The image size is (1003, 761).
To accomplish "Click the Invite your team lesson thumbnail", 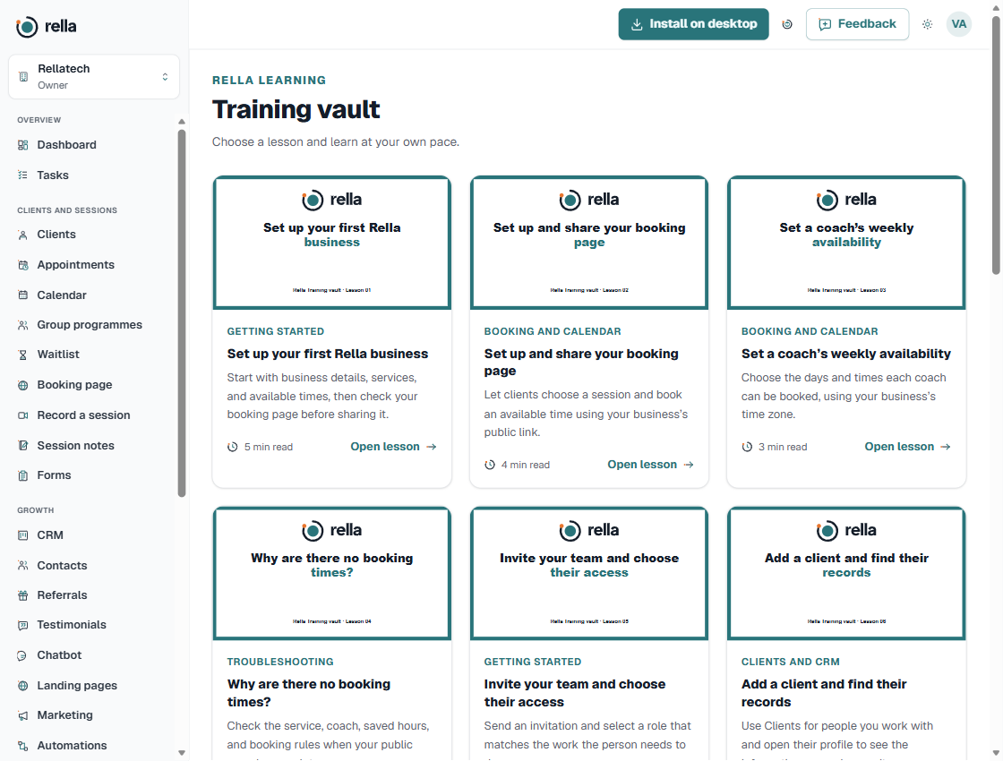I will [589, 573].
